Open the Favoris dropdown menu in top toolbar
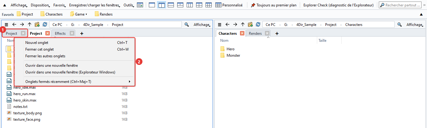The height and width of the screenshot is (128, 427). (60, 5)
